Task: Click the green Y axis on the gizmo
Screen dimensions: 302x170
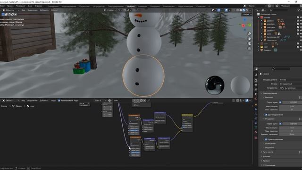Action: pos(250,25)
